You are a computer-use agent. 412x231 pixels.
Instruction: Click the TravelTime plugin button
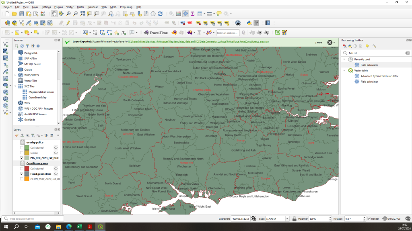tap(156, 33)
